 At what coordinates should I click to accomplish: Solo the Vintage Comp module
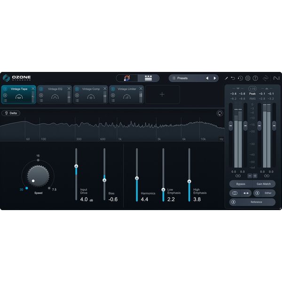77,95
